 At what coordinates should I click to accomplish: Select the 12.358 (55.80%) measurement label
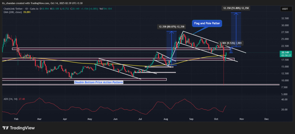[x=236, y=8]
